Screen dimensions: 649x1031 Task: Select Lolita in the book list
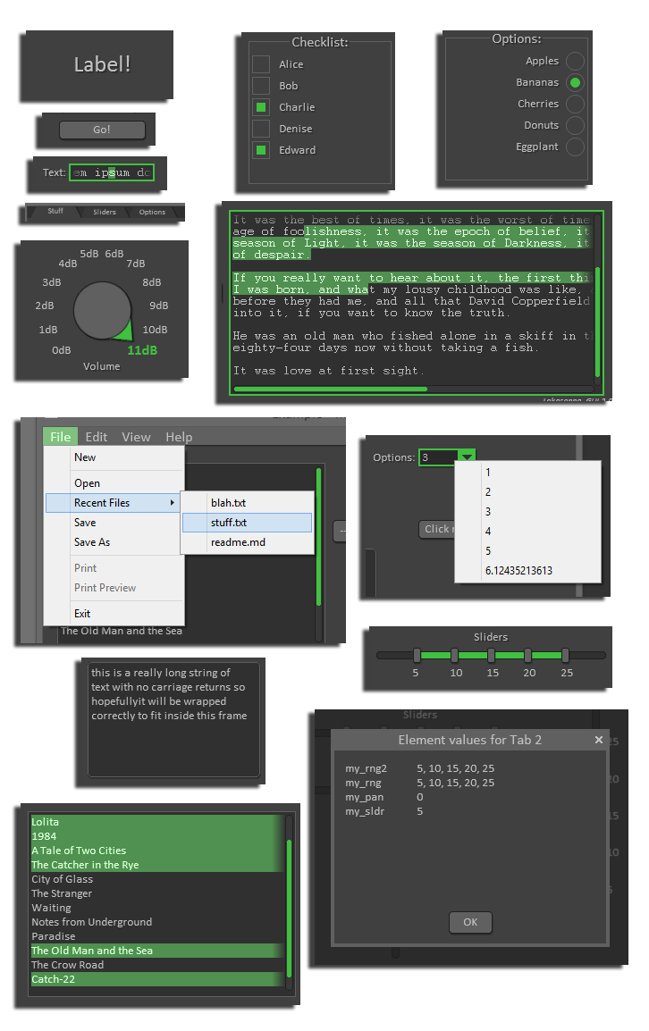157,822
